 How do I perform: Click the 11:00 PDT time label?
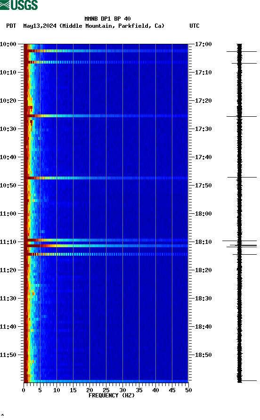pyautogui.click(x=8, y=214)
